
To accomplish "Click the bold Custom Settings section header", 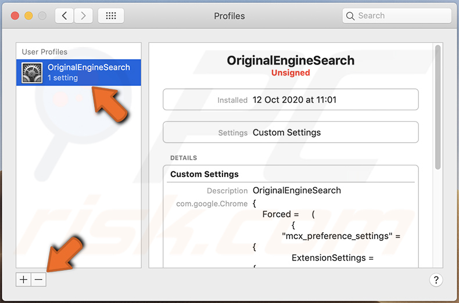I will pyautogui.click(x=205, y=174).
